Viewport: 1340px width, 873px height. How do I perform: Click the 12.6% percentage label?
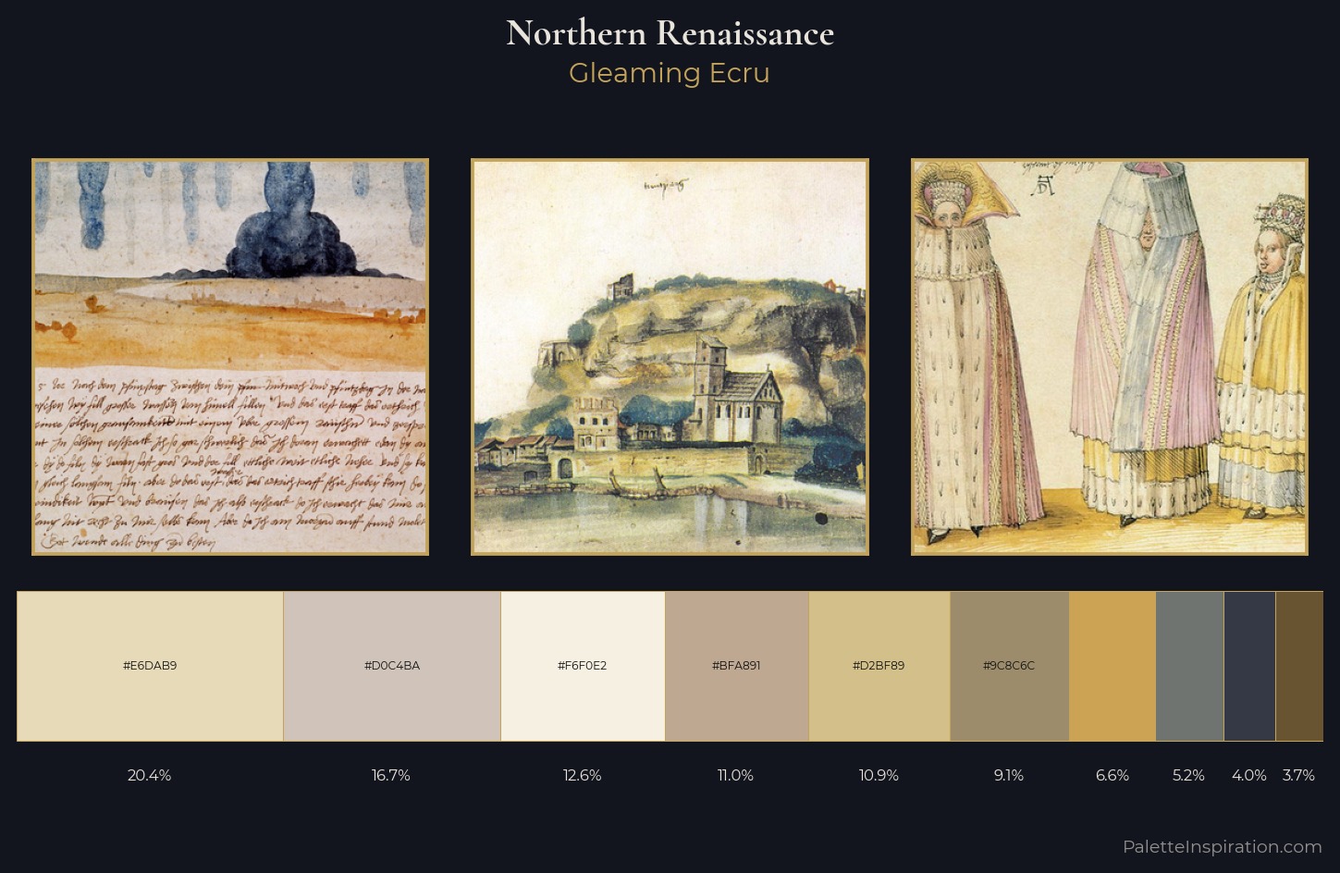(x=583, y=775)
